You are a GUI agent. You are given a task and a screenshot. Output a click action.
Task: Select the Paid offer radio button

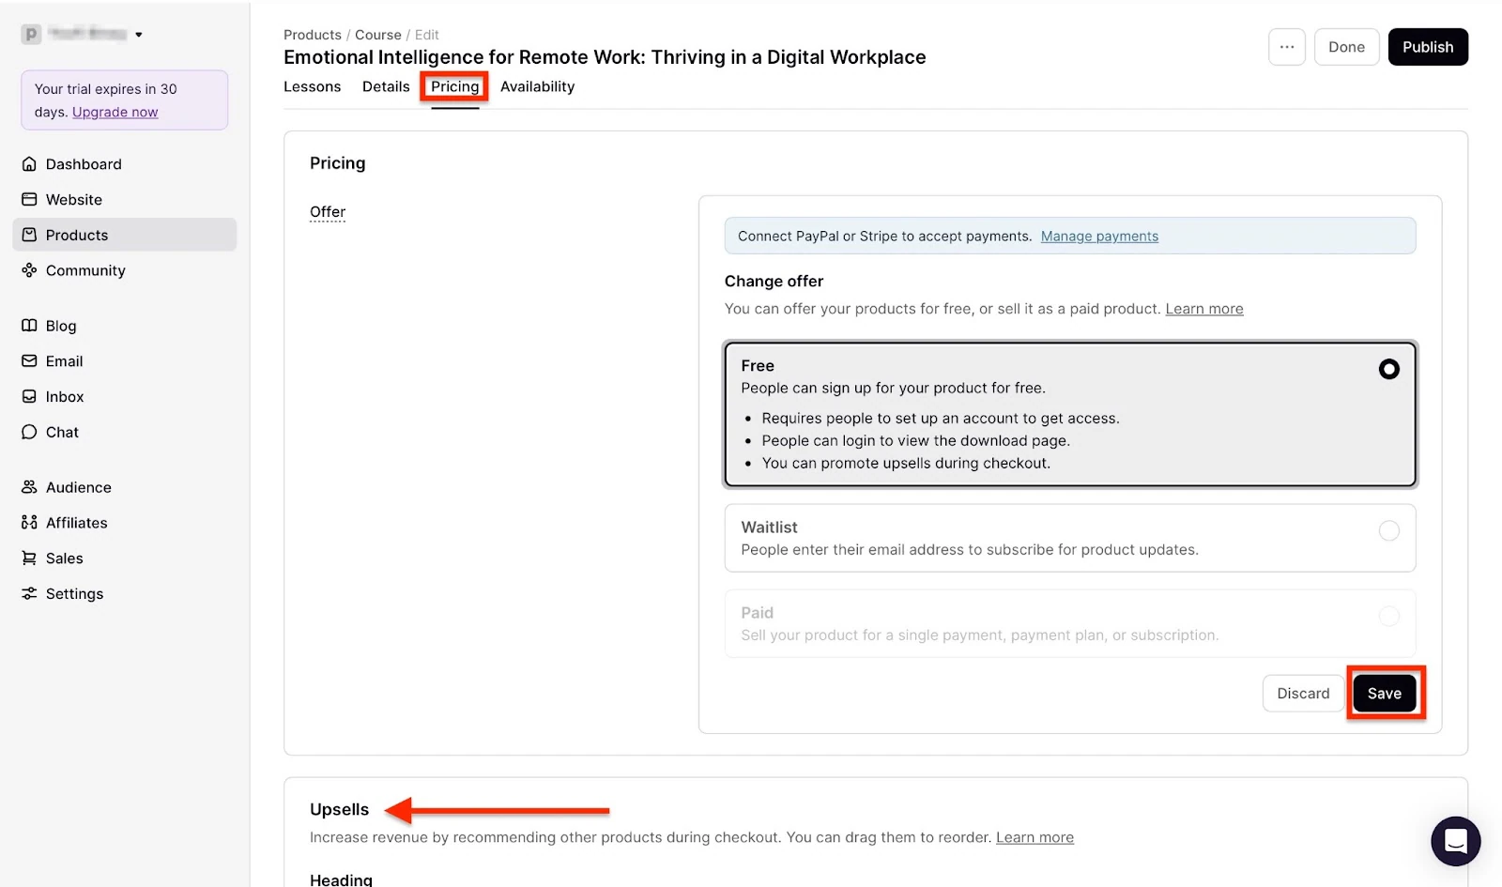click(x=1388, y=616)
